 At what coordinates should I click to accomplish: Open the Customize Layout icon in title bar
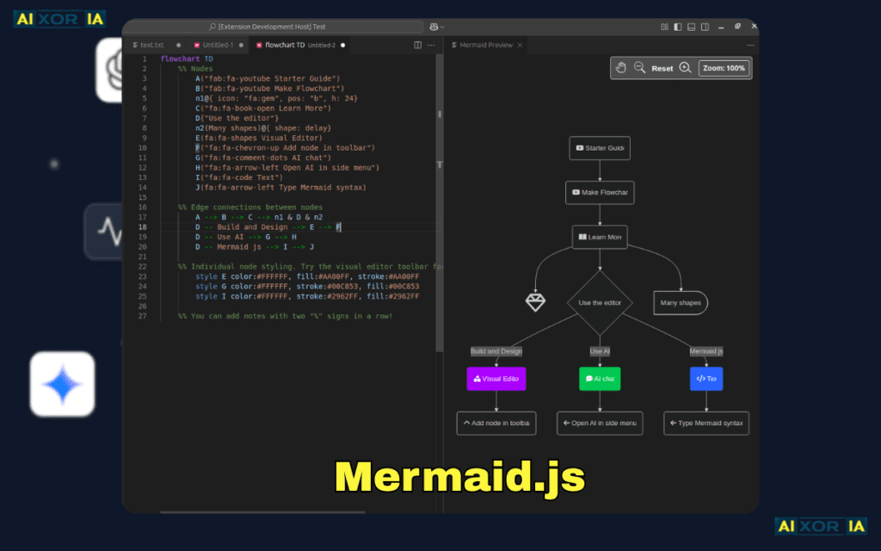[664, 27]
